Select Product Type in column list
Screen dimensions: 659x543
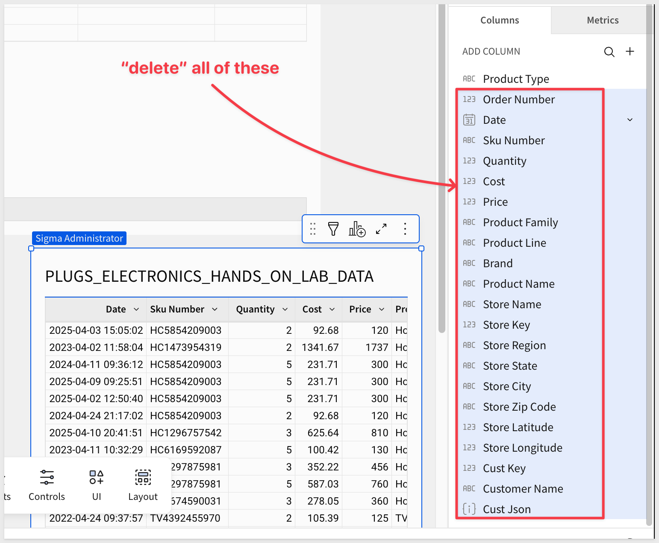pyautogui.click(x=516, y=79)
